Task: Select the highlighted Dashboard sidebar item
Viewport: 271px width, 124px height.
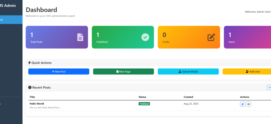Action: (11, 20)
